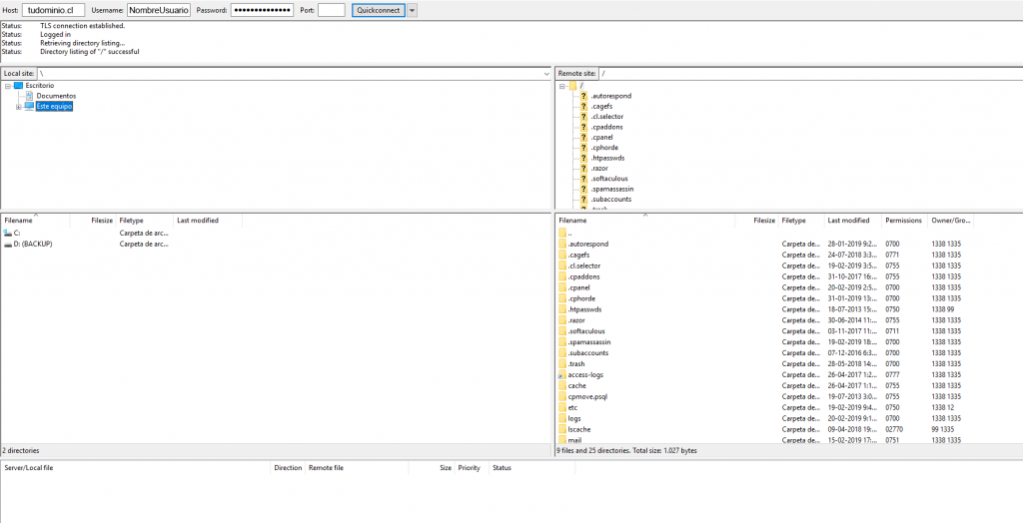Select .autorespond in remote tree
This screenshot has width=1023, height=523.
click(x=610, y=96)
